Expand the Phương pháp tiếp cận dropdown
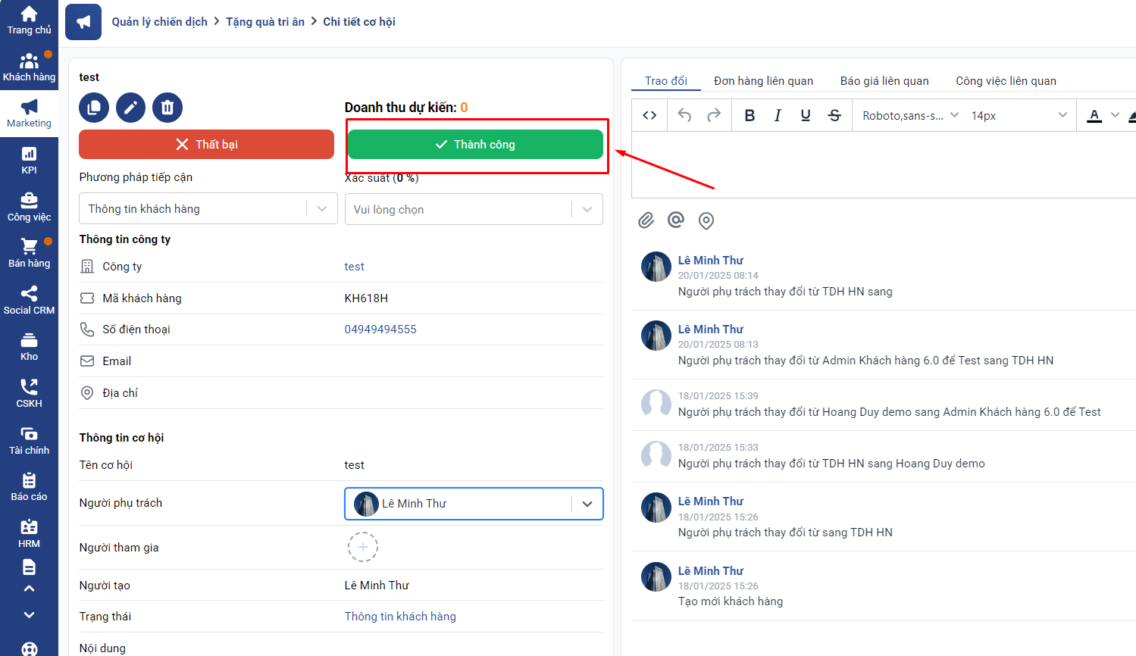Image resolution: width=1136 pixels, height=656 pixels. click(322, 209)
